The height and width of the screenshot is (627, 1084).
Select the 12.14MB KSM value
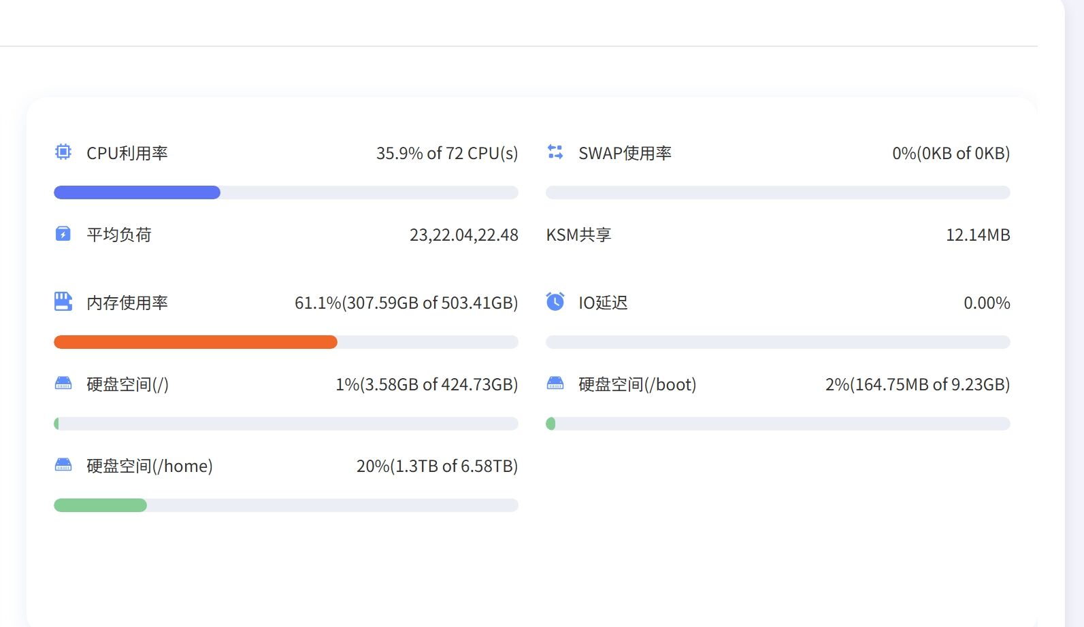pos(978,235)
